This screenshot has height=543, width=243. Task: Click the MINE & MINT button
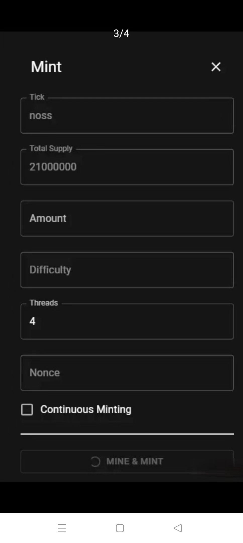tap(127, 462)
